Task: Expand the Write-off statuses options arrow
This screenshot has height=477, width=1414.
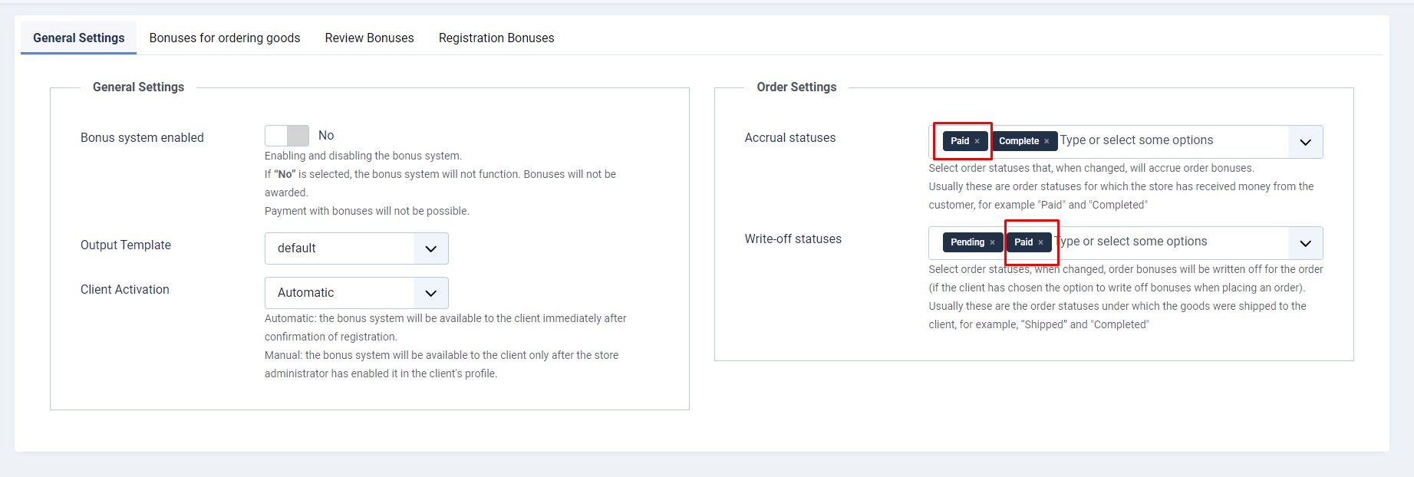Action: pos(1305,243)
